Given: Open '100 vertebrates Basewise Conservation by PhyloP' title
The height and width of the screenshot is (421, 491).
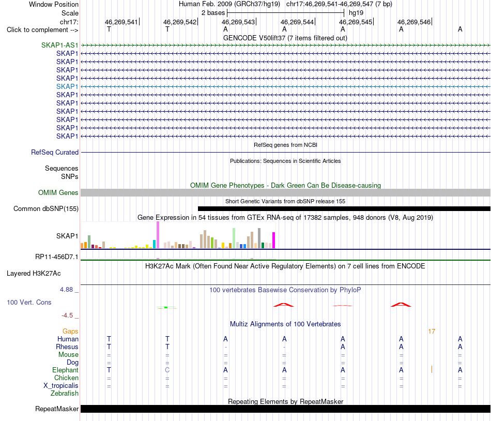Looking at the screenshot, I should pos(285,290).
